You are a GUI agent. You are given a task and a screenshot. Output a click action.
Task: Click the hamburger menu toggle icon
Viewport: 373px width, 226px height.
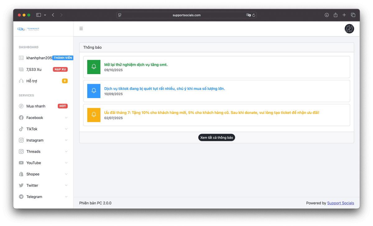(81, 29)
